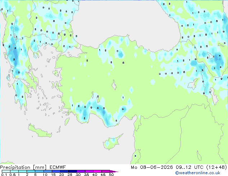Click the purple arrow tip past 50

point(114,171)
